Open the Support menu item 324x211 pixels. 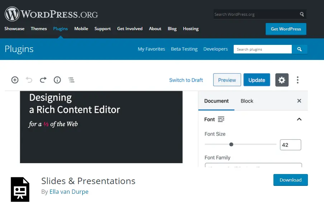103,29
